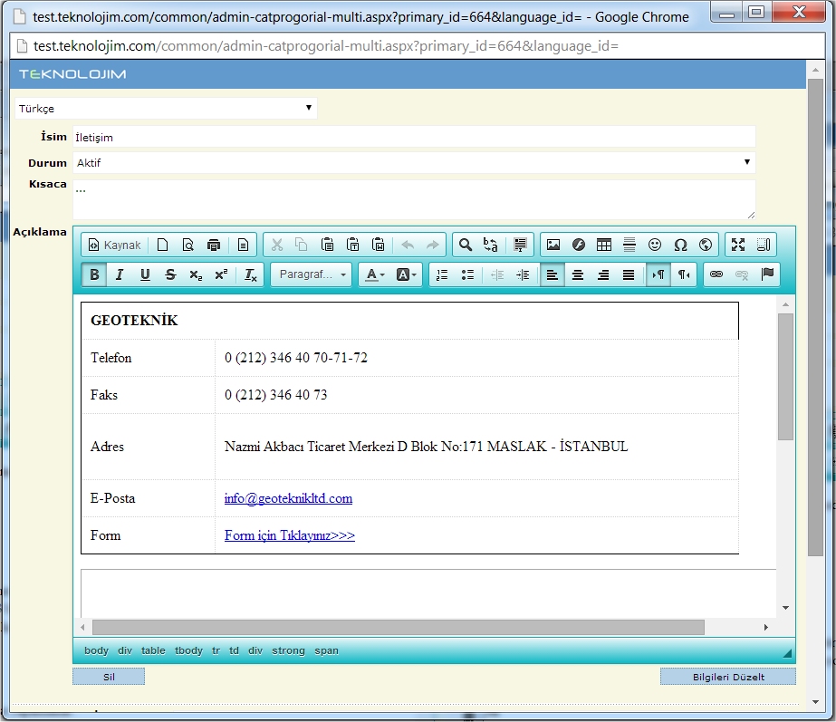Click the Copy icon
Viewport: 836px width, 722px height.
pyautogui.click(x=302, y=245)
